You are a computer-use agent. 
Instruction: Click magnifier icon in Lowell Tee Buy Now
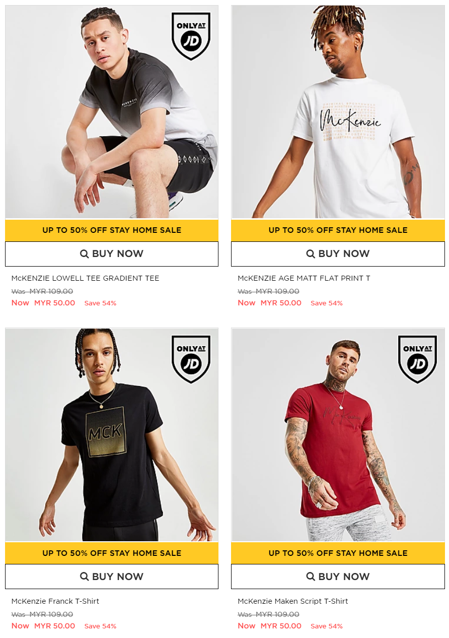[85, 254]
